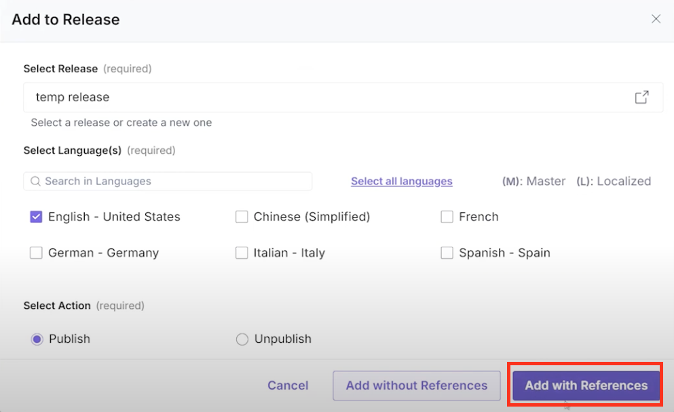The width and height of the screenshot is (674, 412).
Task: Click the Add without References button
Action: (416, 385)
